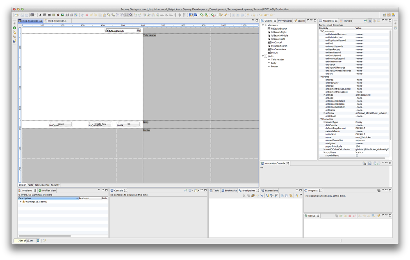Toggle Skip All Breakpoints in Breakpoints view
Image resolution: width=410 pixels, height=260 pixels.
click(x=262, y=196)
